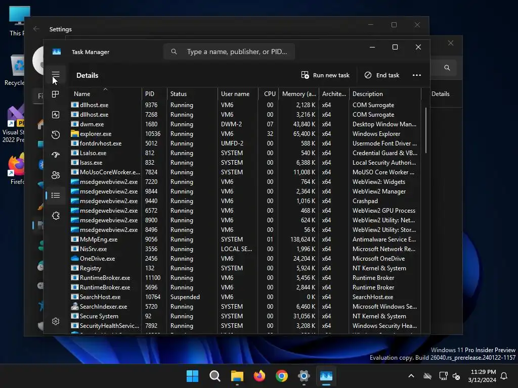
Task: Select the SearchHost.exe process
Action: coord(245,297)
